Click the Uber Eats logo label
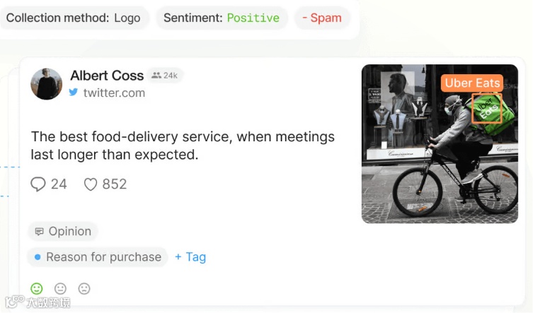This screenshot has height=313, width=533. [x=472, y=83]
